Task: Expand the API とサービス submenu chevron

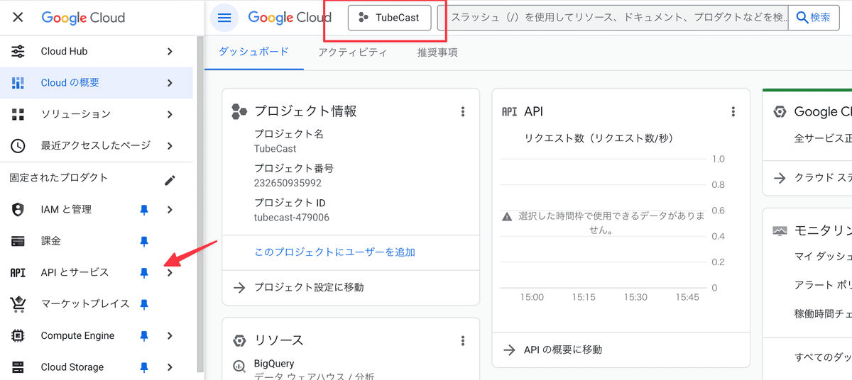Action: click(x=170, y=273)
